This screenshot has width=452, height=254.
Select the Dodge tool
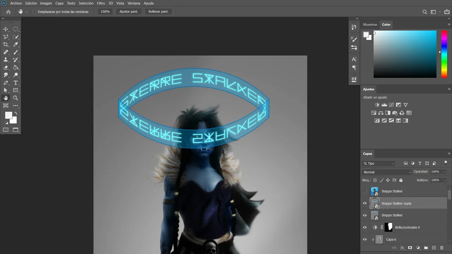pos(16,75)
